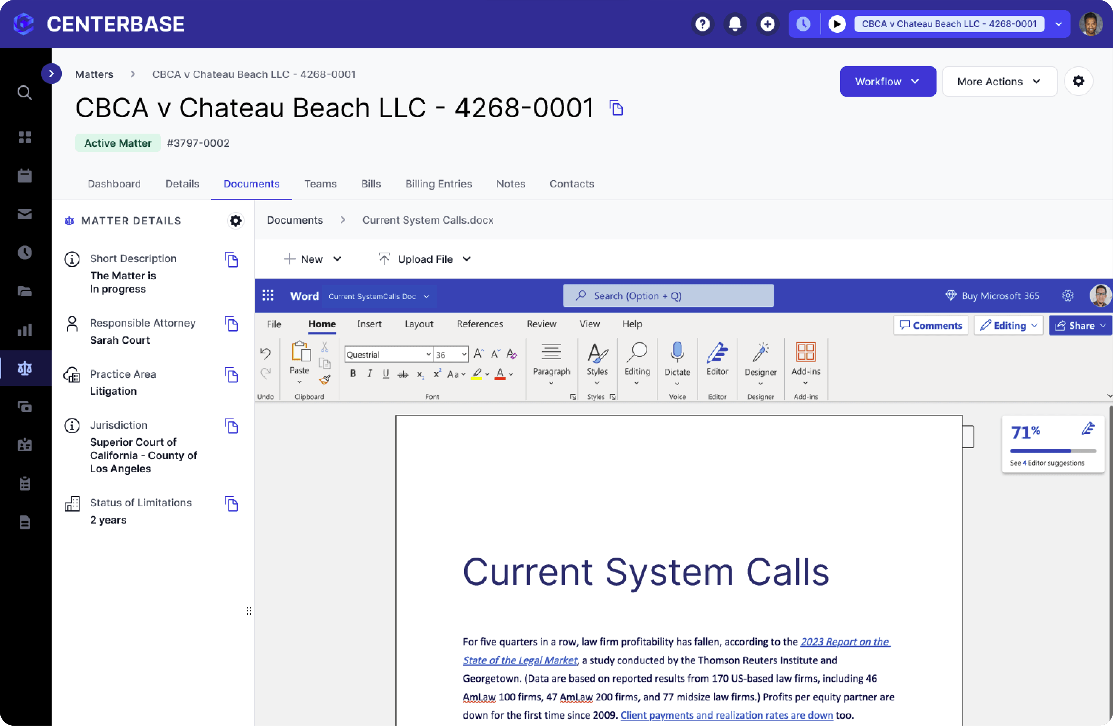Open the Comments panel in Word
1113x726 pixels.
point(931,325)
